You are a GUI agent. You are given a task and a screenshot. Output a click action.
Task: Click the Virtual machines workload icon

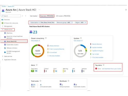tap(60, 84)
